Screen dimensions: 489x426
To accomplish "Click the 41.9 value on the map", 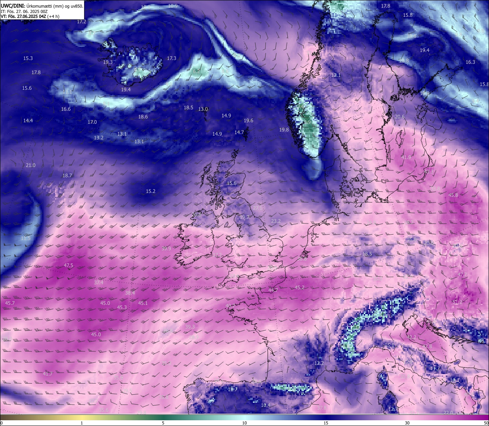I will pos(406,157).
